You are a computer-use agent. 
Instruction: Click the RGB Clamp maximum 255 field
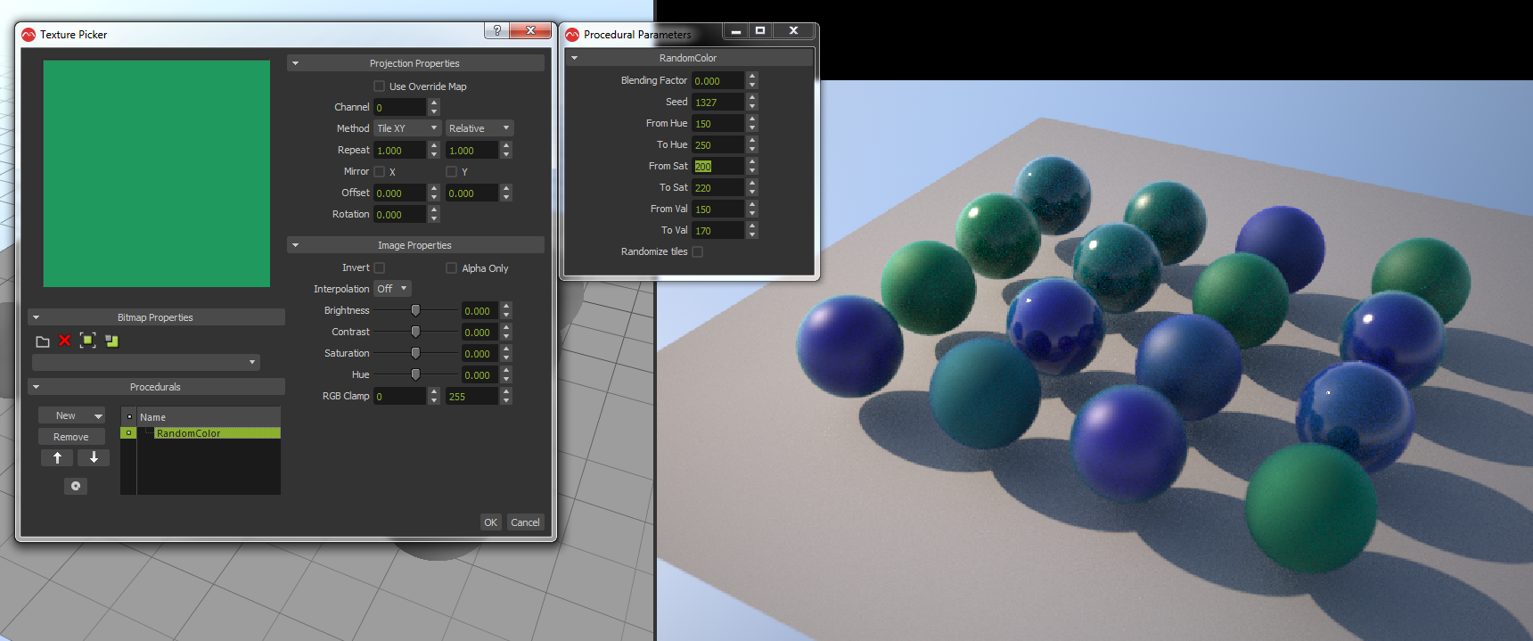(x=472, y=396)
